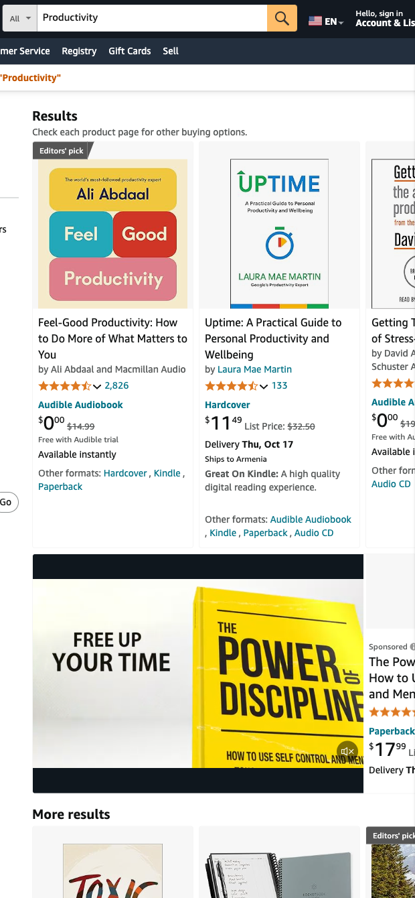
Task: Open Feel-Good Productivity 2,826 reviews link
Action: (116, 385)
